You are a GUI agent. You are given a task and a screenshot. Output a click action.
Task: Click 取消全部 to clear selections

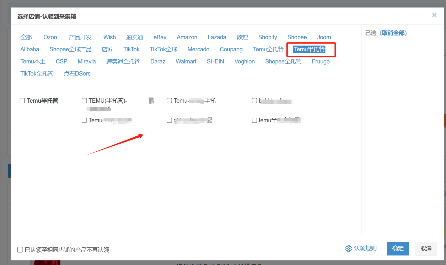(393, 33)
